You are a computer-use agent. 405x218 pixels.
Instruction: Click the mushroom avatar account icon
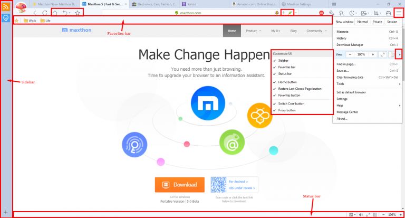(21, 7)
